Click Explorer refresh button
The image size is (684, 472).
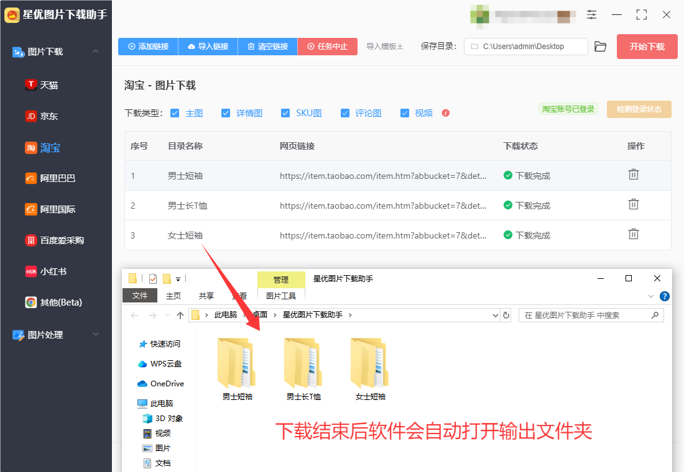click(x=506, y=315)
